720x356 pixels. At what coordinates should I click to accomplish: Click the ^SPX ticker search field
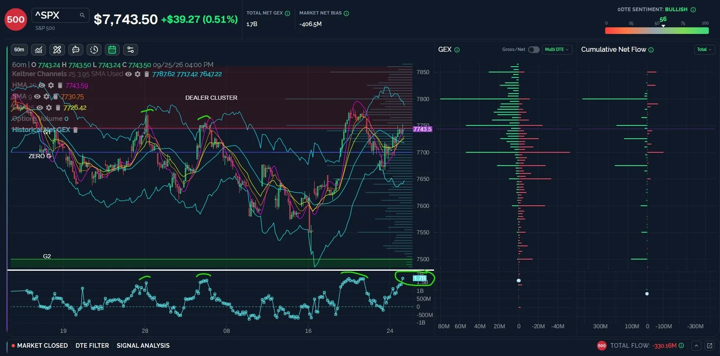pos(61,15)
